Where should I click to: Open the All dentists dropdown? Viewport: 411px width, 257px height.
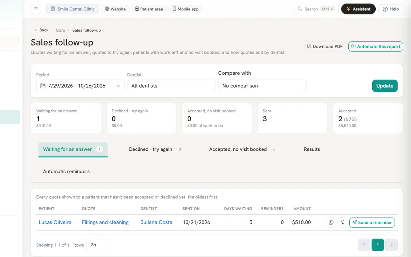(171, 86)
